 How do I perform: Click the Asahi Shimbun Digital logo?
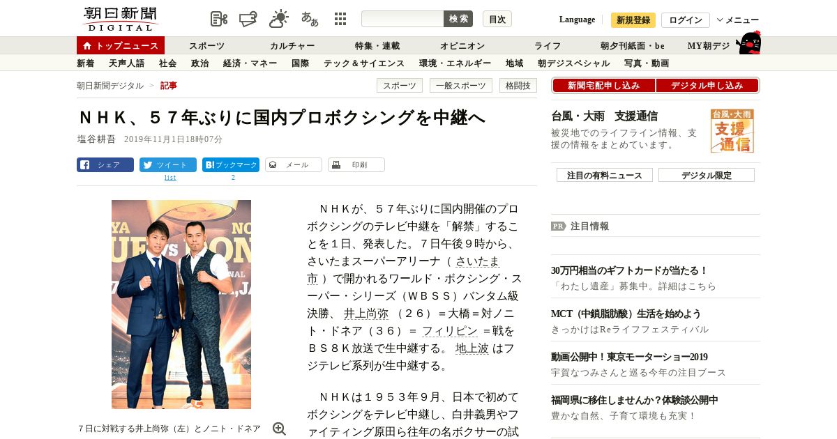click(121, 19)
